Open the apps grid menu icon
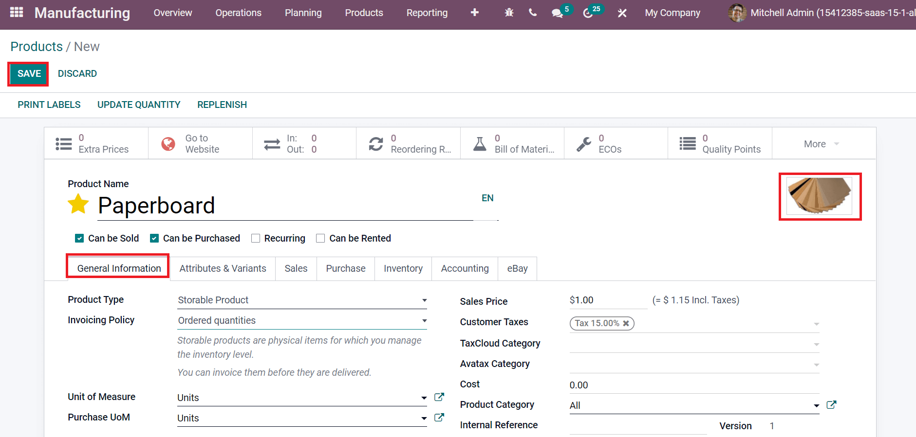916x437 pixels. 17,13
